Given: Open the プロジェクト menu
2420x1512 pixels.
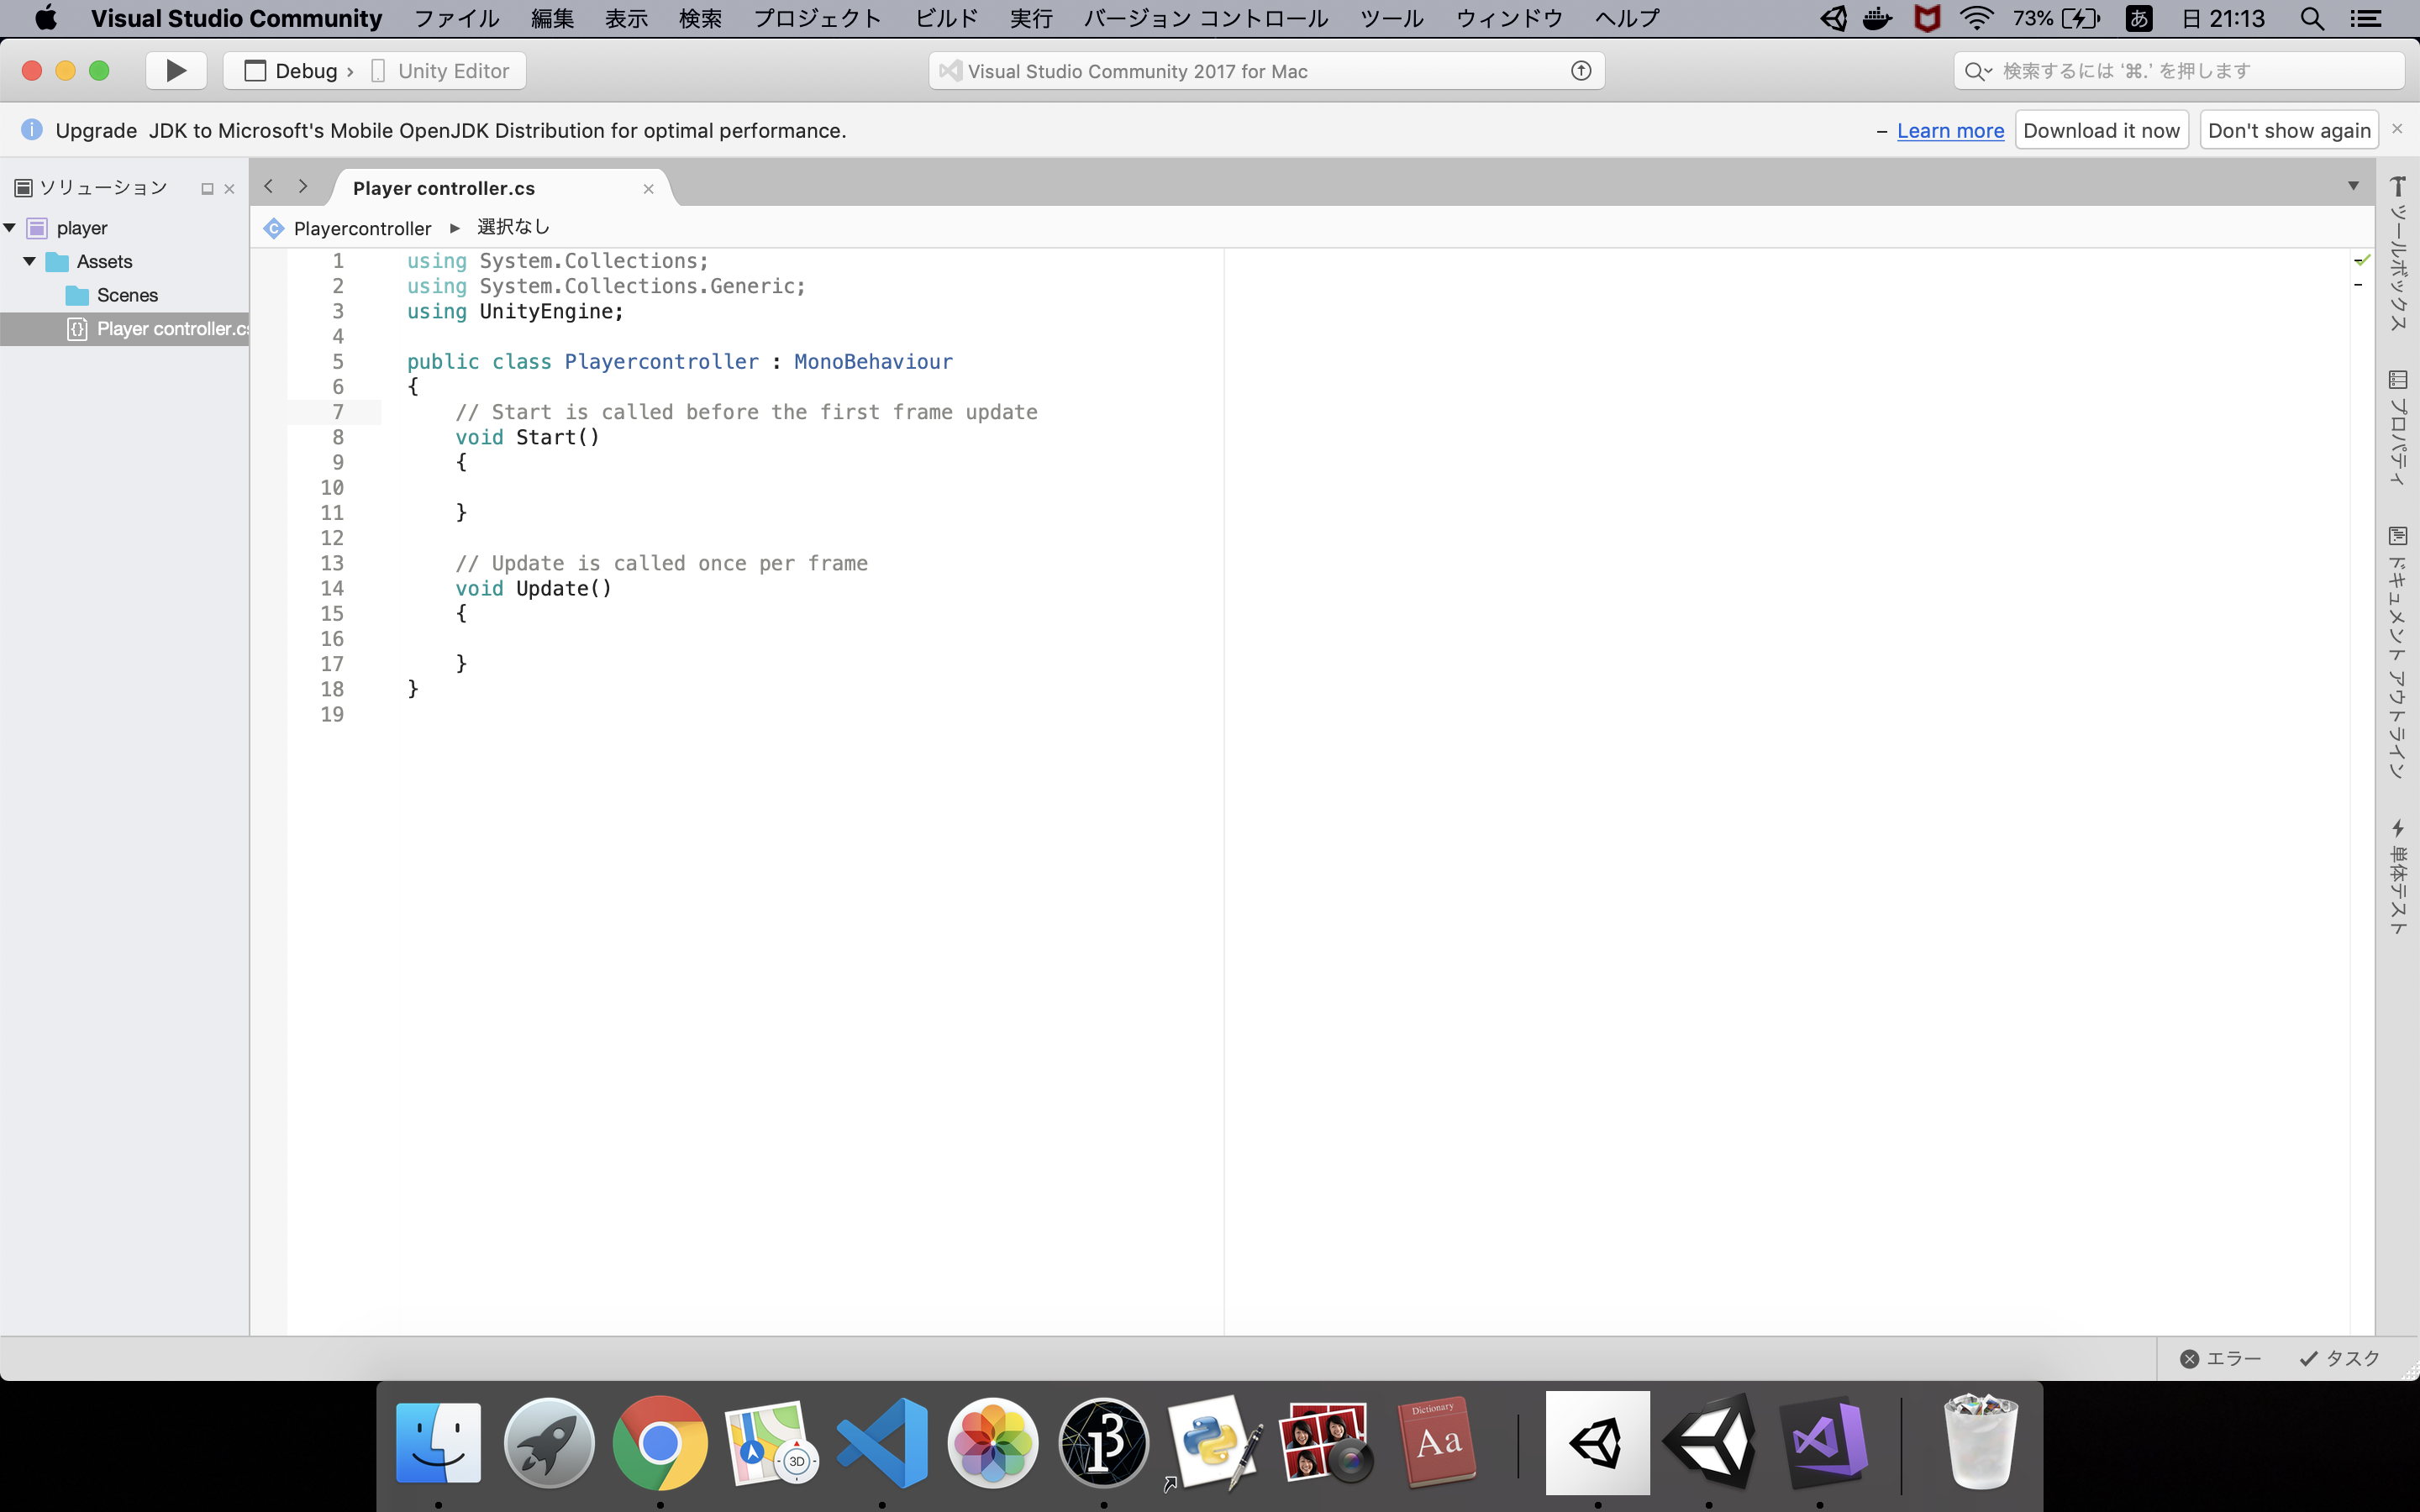Looking at the screenshot, I should point(817,18).
